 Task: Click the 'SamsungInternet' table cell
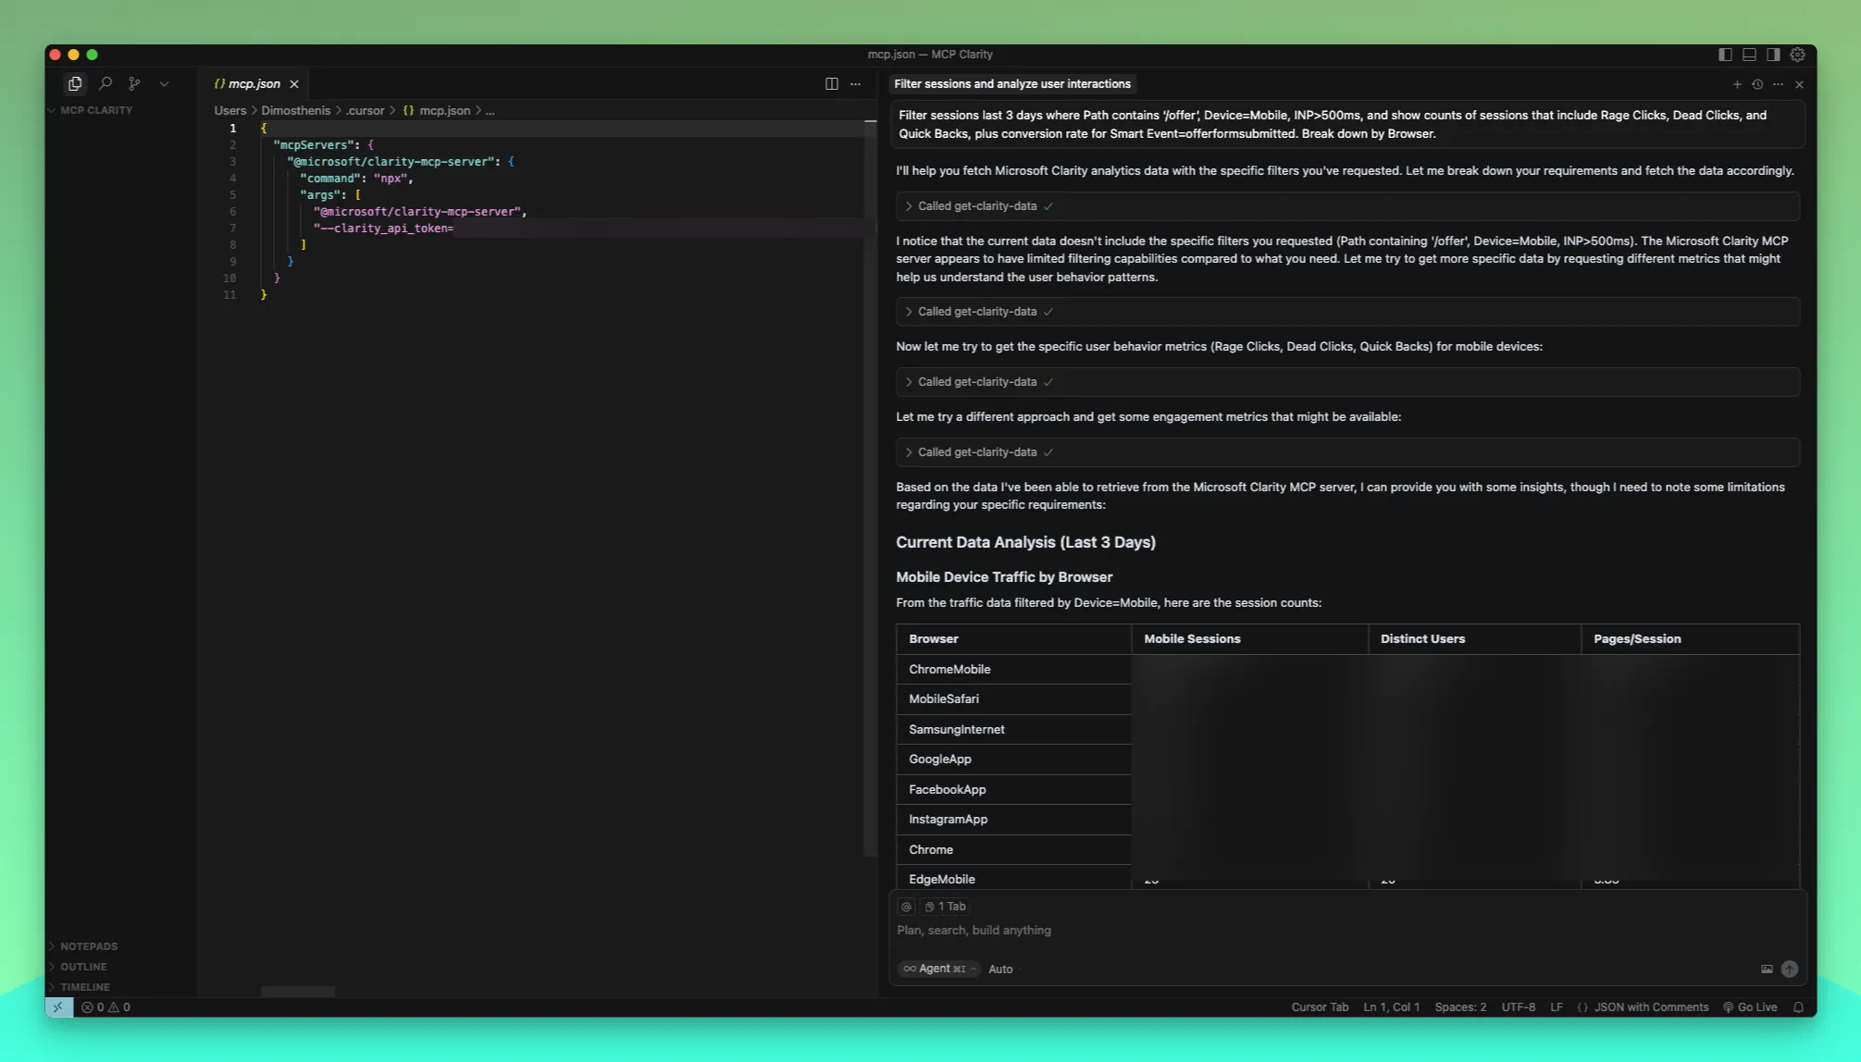1013,730
